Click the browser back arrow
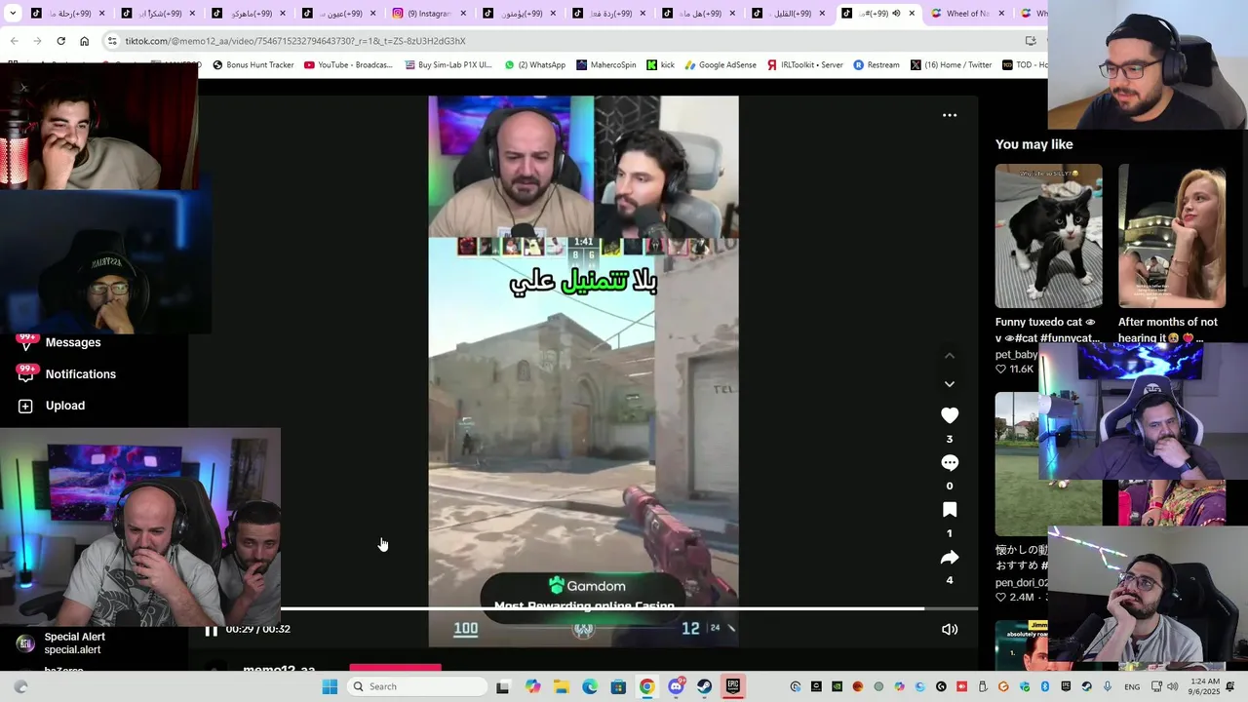The height and width of the screenshot is (702, 1248). pyautogui.click(x=14, y=41)
